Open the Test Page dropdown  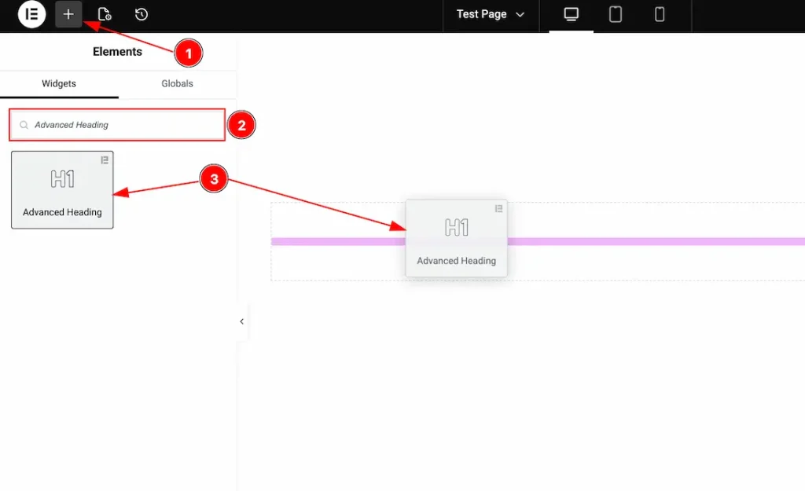click(491, 13)
